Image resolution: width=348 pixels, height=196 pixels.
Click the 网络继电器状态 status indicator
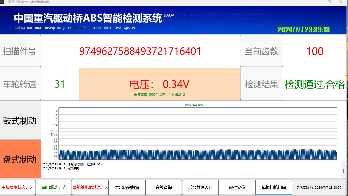tap(90, 188)
